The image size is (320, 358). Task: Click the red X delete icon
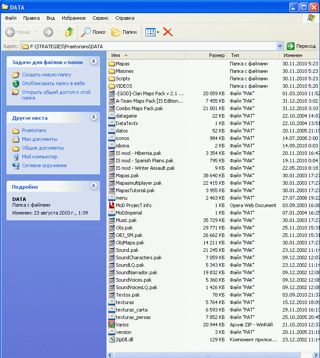168,32
